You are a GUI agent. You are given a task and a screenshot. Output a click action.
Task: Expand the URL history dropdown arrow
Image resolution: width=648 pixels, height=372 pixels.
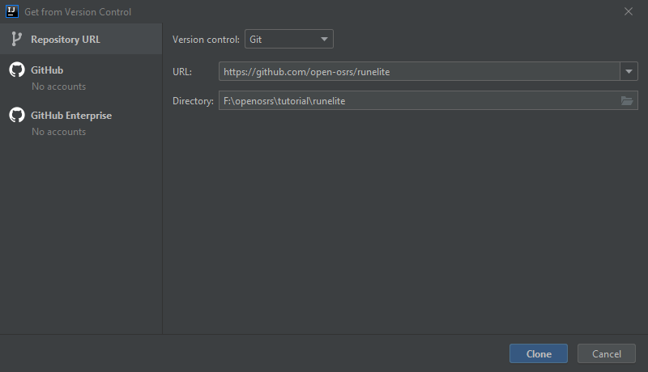click(629, 72)
